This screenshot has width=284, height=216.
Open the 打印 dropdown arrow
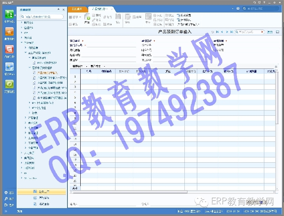pos(80,17)
